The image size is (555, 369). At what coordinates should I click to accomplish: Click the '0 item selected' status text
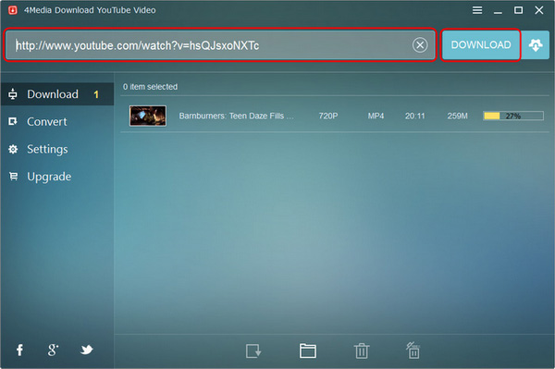pos(150,87)
